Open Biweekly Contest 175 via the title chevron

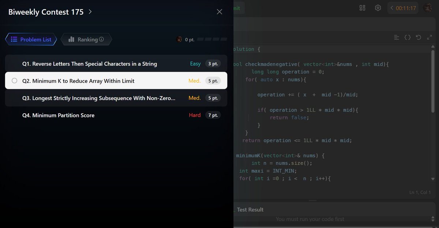coord(90,12)
